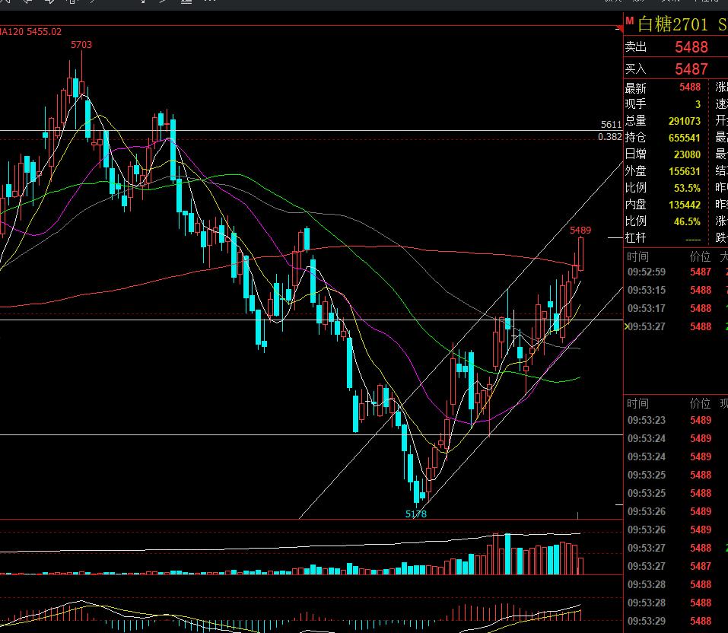This screenshot has height=633, width=728.
Task: Select the 总量 value 291073
Action: pos(685,121)
